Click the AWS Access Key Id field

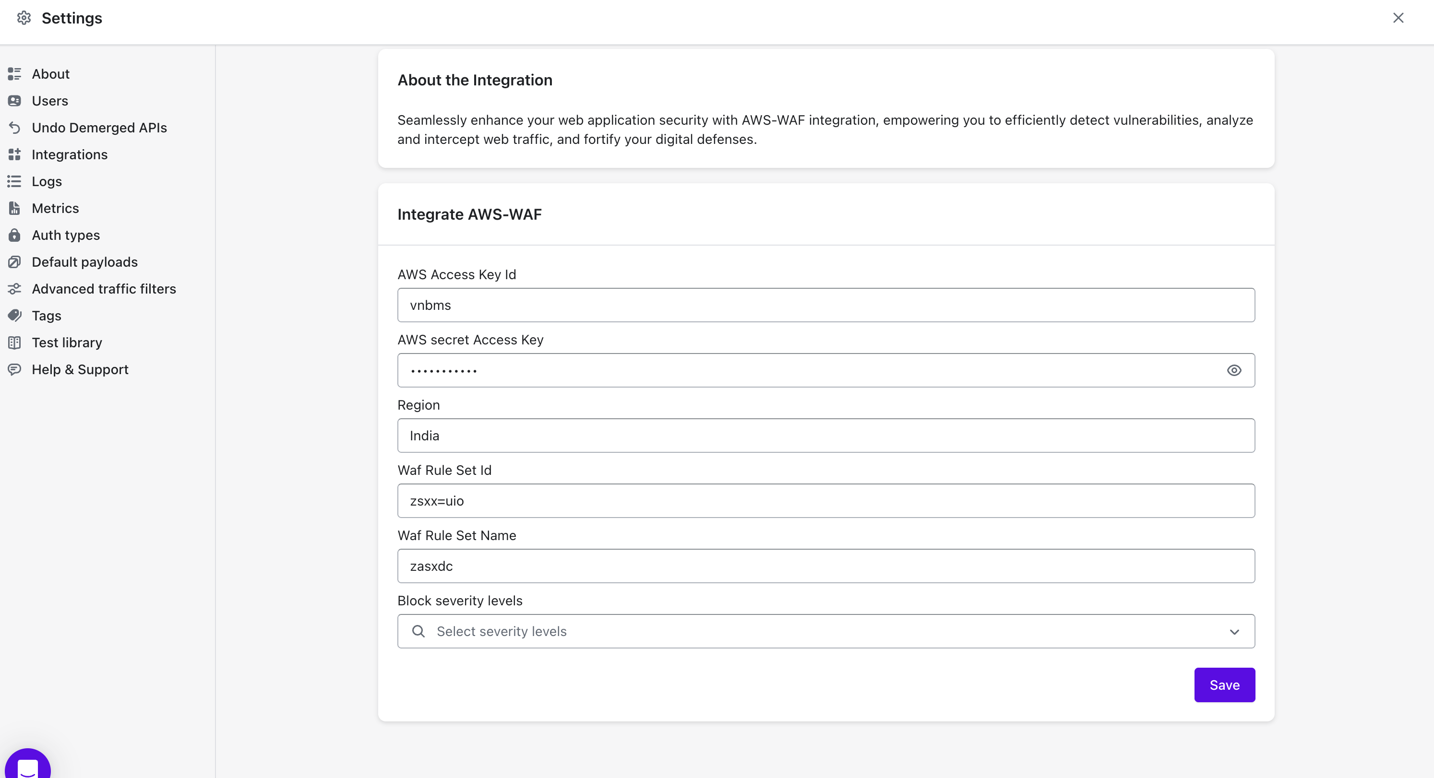pos(825,306)
